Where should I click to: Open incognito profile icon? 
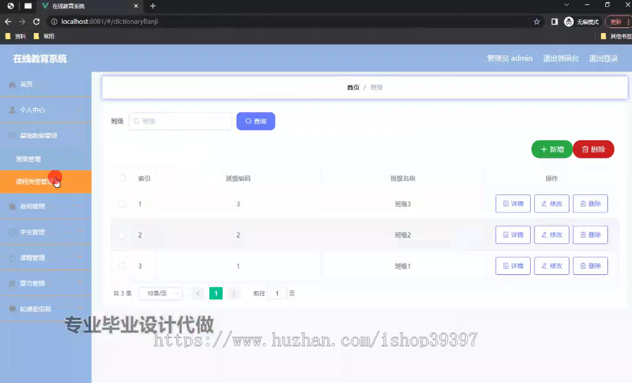[569, 22]
